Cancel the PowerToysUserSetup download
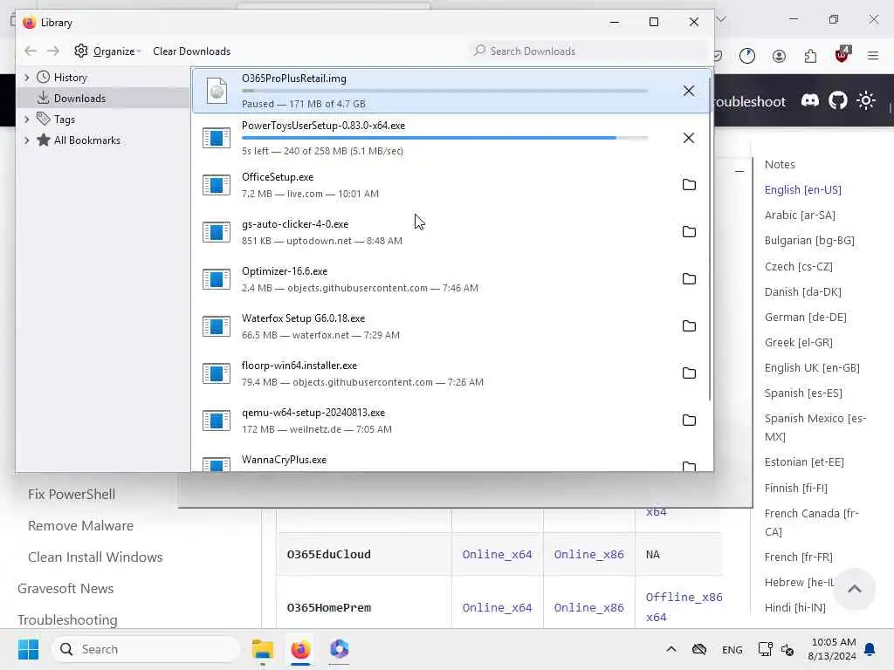 coord(689,138)
